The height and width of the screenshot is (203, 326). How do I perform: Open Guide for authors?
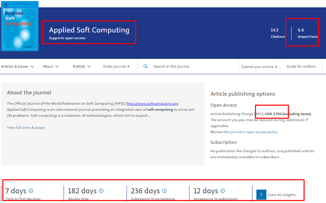coord(301,67)
